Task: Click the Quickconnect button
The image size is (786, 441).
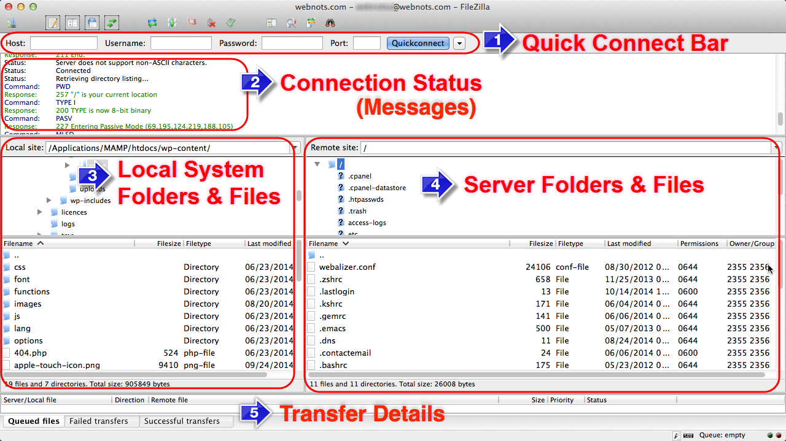Action: pyautogui.click(x=418, y=44)
